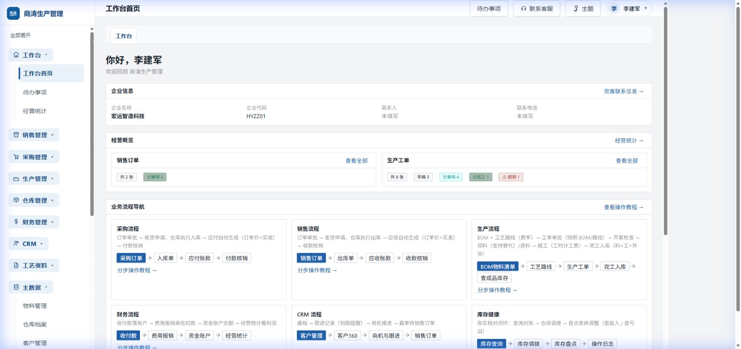
Task: Open 分步操作教程 under 采购流程
Action: [137, 271]
